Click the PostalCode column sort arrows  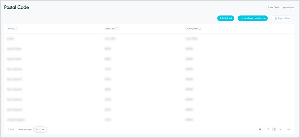[117, 29]
